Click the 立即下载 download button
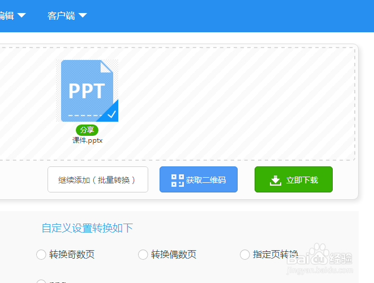This screenshot has height=283, width=374. 294,179
